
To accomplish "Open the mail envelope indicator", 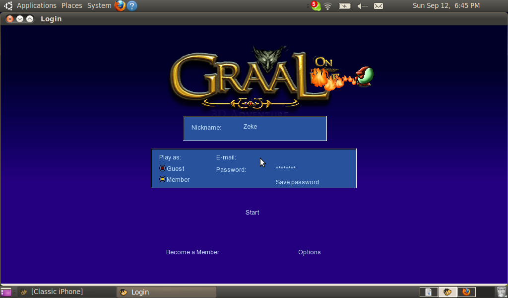I will pos(379,6).
